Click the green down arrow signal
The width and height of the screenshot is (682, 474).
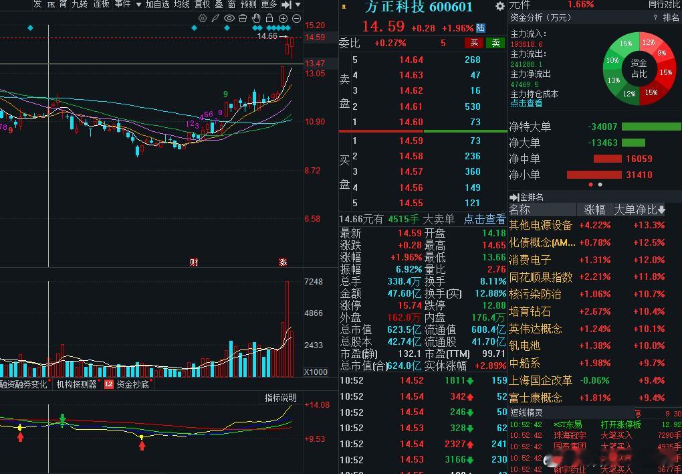pyautogui.click(x=63, y=420)
